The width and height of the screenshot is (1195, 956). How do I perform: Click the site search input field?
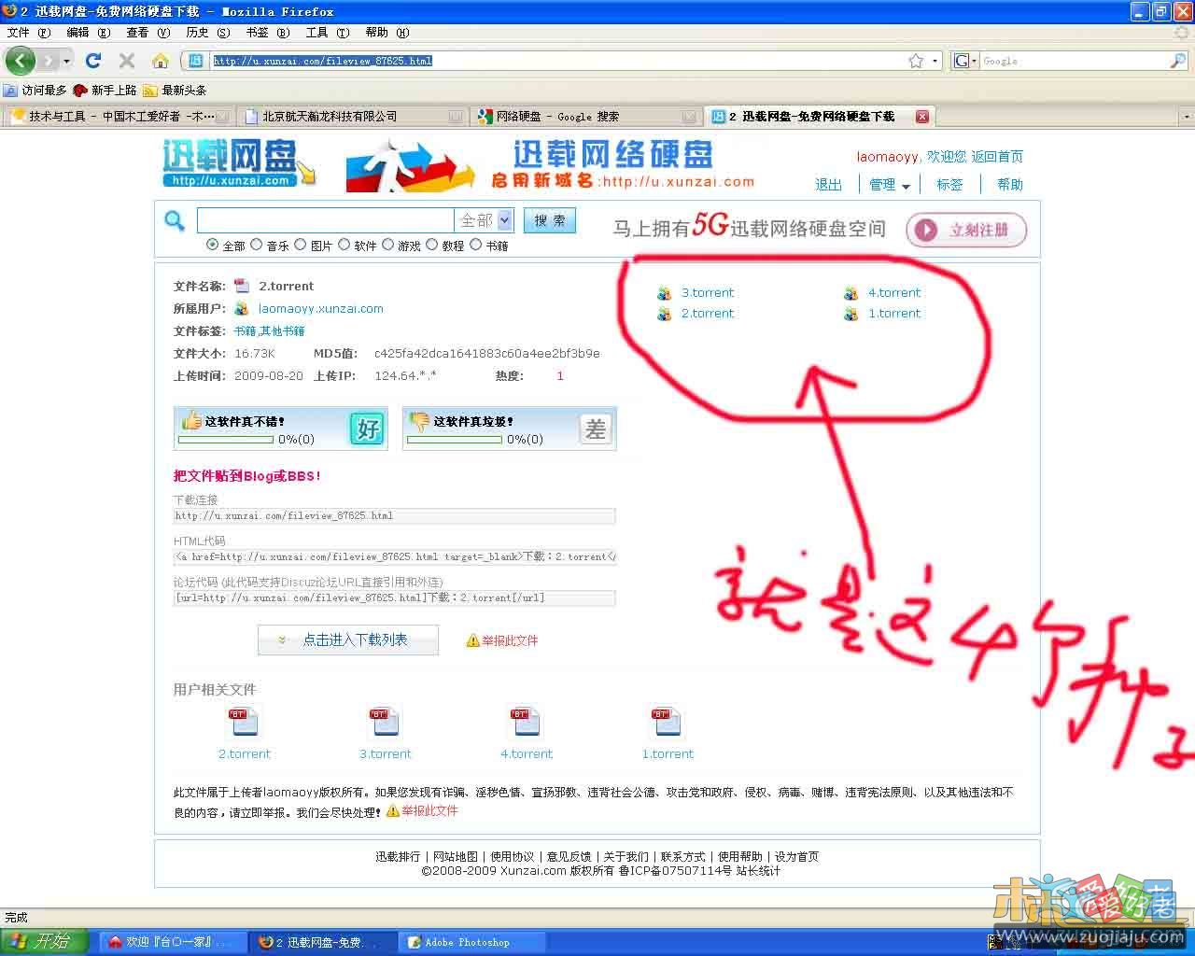point(325,220)
